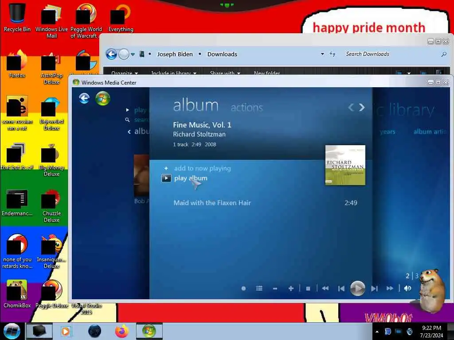Click Windows Media Center taskbar button
Image resolution: width=454 pixels, height=340 pixels.
(x=149, y=331)
